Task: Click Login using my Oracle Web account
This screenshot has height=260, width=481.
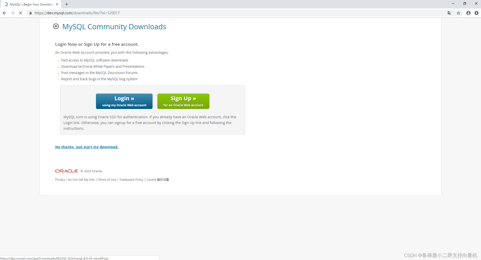Action: tap(124, 101)
